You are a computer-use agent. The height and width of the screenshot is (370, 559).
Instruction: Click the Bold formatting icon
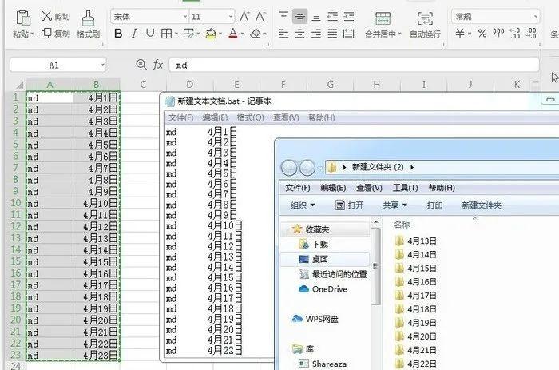click(119, 34)
